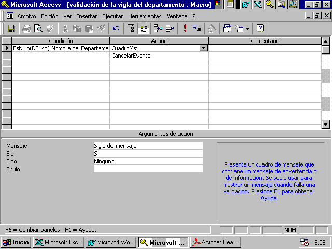The width and height of the screenshot is (332, 249).
Task: Click the Cut scissors icon
Action: (x=65, y=29)
